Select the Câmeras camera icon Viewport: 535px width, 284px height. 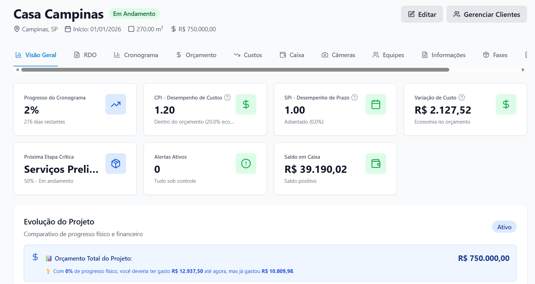324,55
